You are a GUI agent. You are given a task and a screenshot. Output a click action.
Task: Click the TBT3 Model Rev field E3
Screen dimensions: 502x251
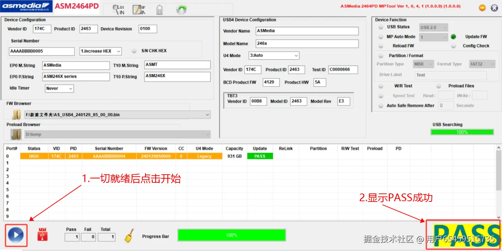(x=344, y=101)
